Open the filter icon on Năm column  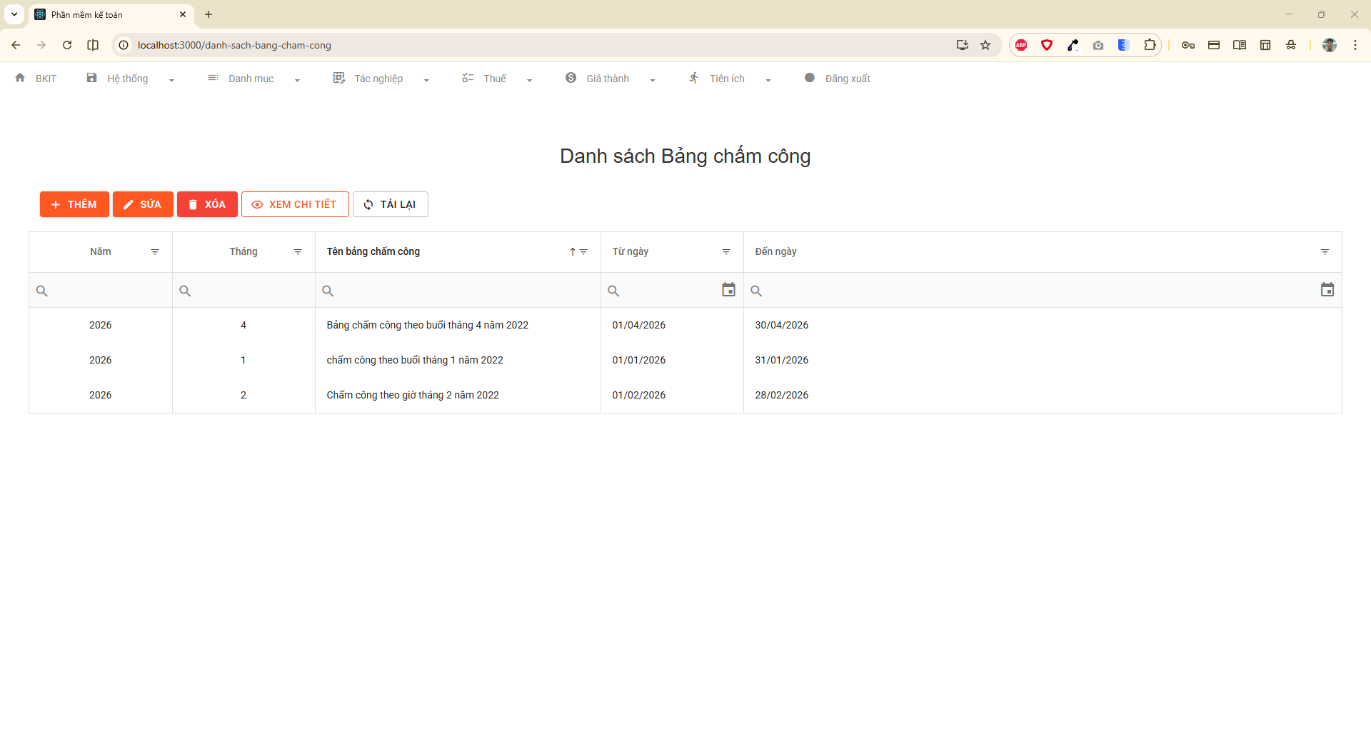(155, 251)
